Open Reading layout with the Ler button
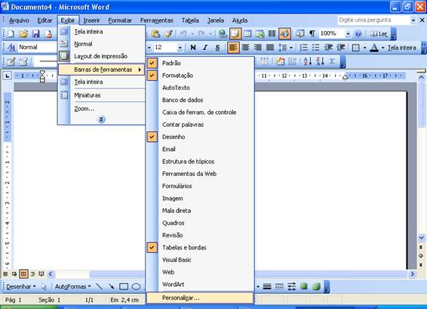The height and width of the screenshot is (309, 427). point(379,34)
